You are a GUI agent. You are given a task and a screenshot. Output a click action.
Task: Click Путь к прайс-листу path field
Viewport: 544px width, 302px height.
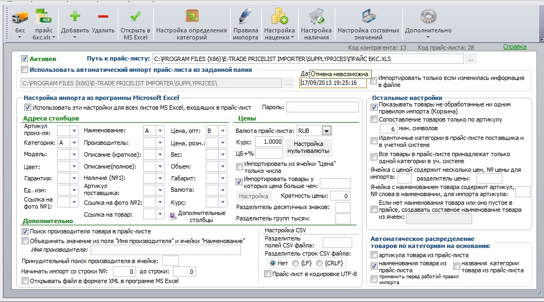[x=308, y=59]
